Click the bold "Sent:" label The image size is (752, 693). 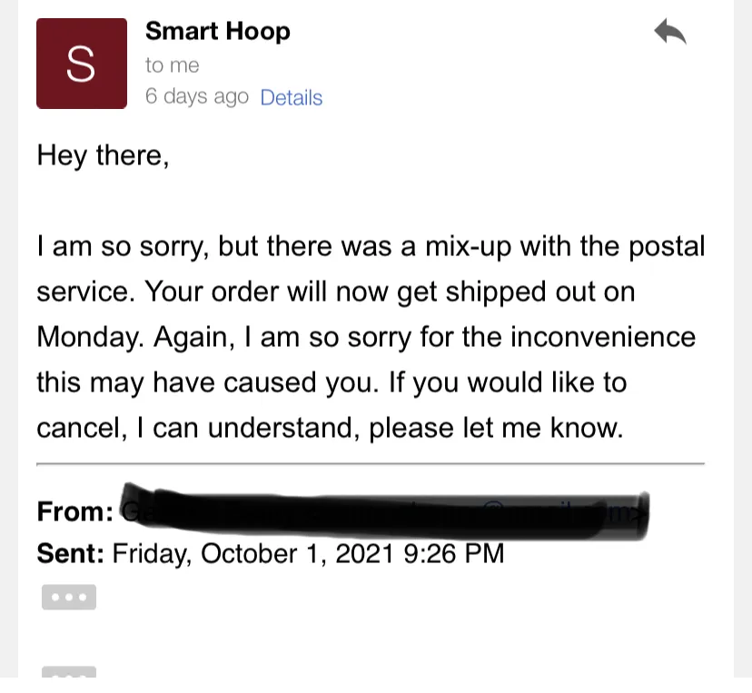click(71, 553)
